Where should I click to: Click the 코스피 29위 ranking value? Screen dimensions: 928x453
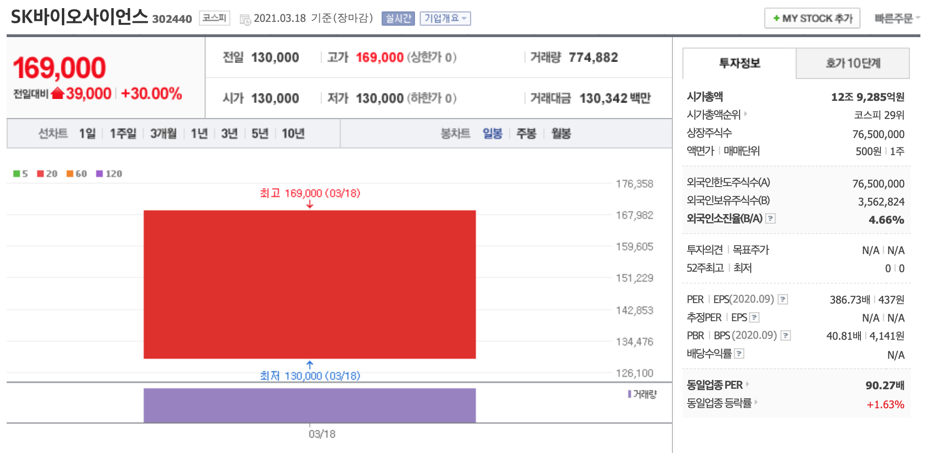pos(879,115)
